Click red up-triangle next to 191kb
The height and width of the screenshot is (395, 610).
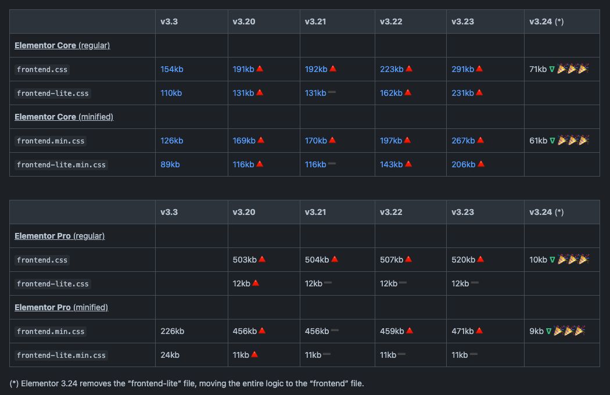(x=260, y=69)
